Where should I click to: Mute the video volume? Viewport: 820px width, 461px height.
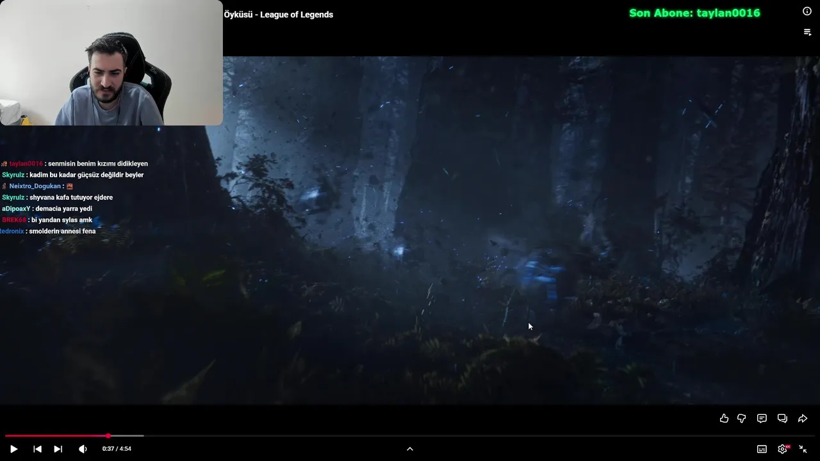click(x=83, y=449)
